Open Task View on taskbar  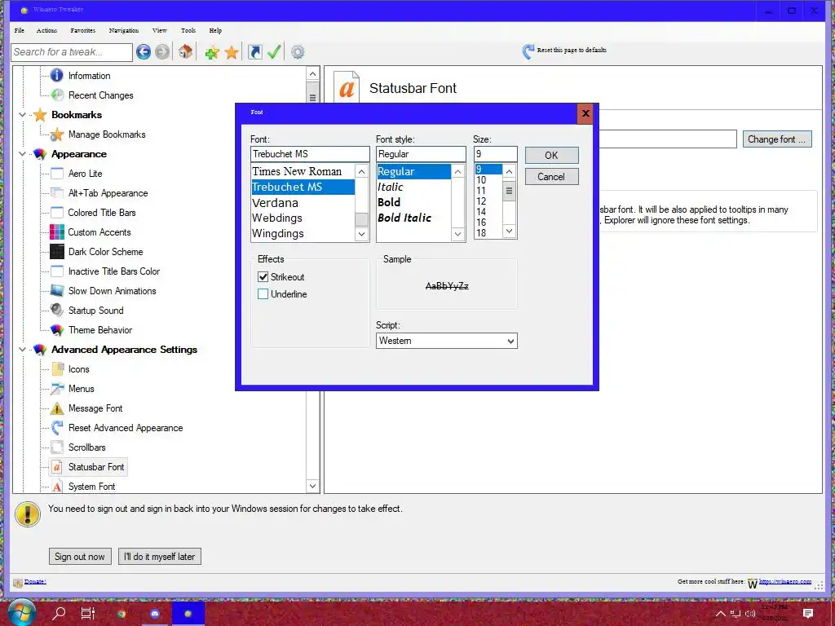[88, 613]
